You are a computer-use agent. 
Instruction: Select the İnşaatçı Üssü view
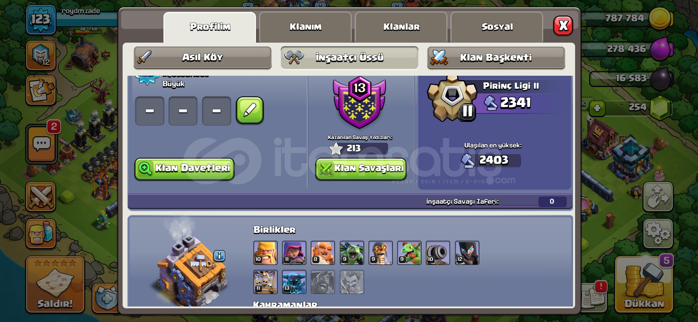[349, 57]
